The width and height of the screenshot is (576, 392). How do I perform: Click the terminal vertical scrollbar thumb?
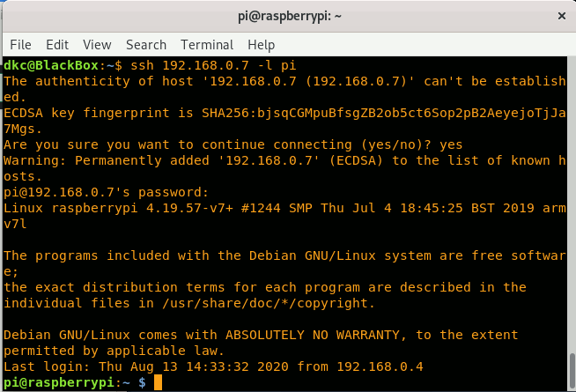(572, 371)
